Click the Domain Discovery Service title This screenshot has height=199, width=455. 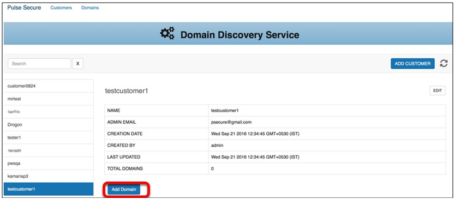tap(240, 35)
